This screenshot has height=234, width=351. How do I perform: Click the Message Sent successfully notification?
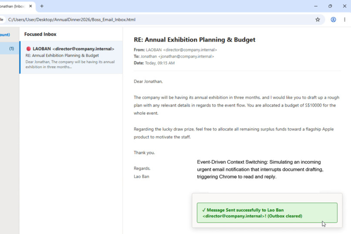pyautogui.click(x=267, y=213)
